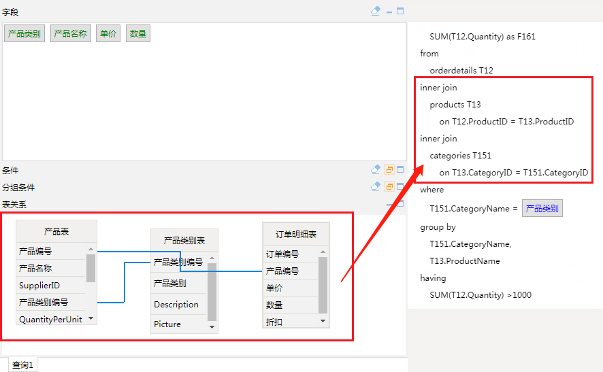603x372 pixels.
Task: Click the up arrow of 订单明细表 field list
Action: click(323, 252)
